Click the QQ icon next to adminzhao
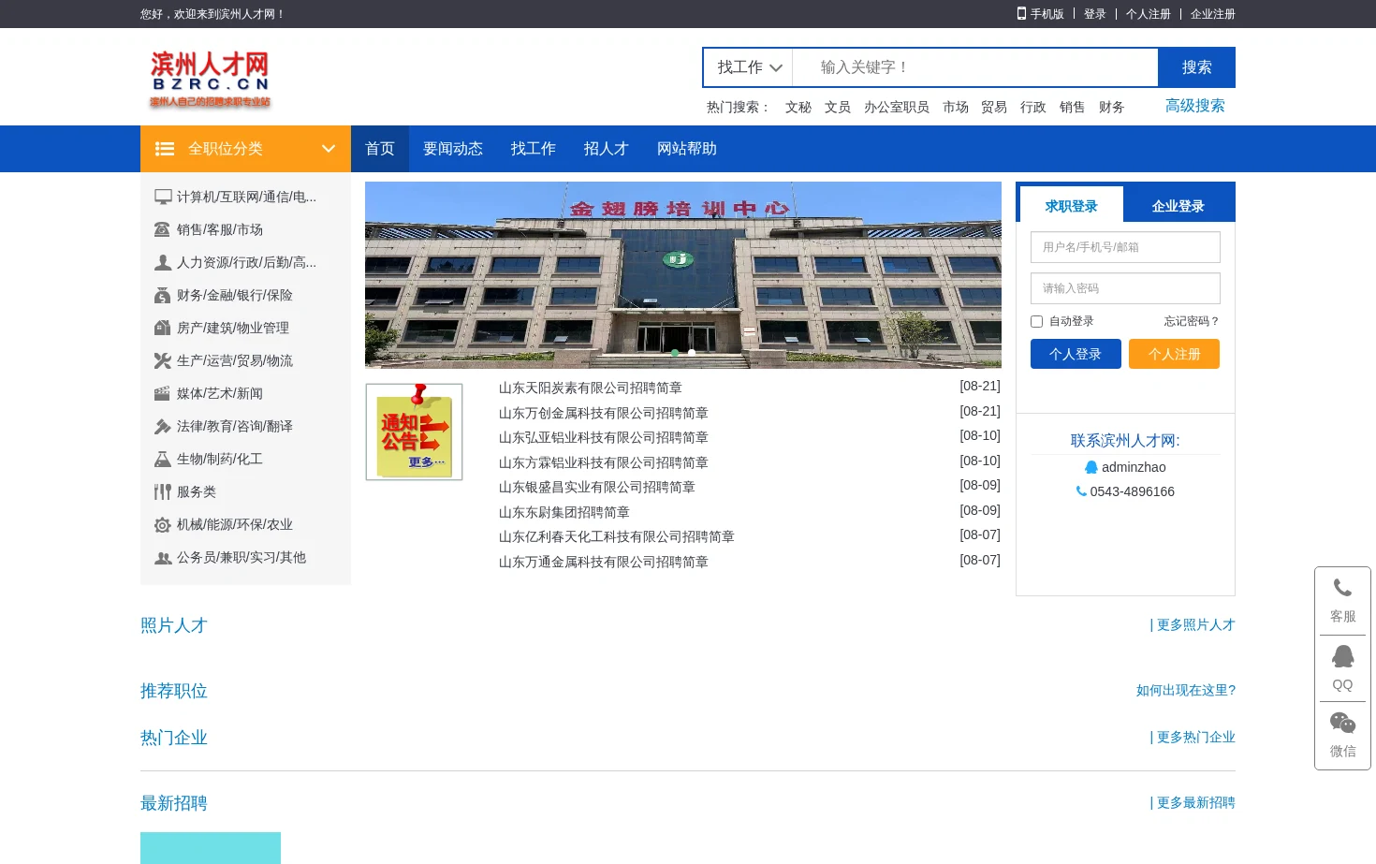 [1091, 467]
